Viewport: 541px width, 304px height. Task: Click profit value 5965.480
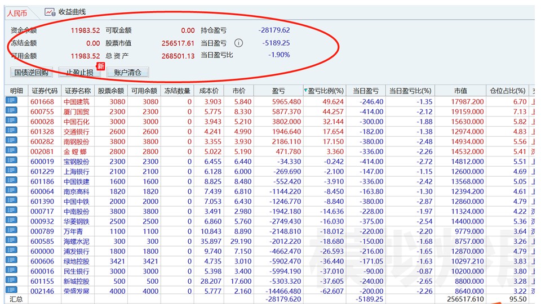(286, 102)
